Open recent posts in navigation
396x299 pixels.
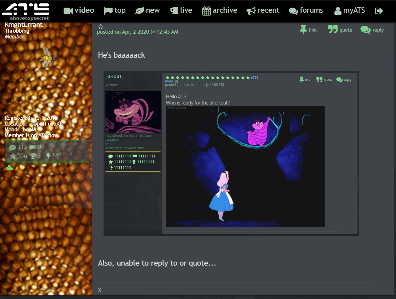click(263, 11)
